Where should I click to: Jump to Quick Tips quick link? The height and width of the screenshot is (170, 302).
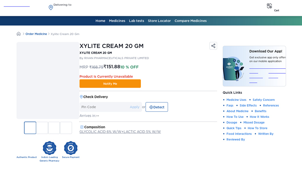234,128
